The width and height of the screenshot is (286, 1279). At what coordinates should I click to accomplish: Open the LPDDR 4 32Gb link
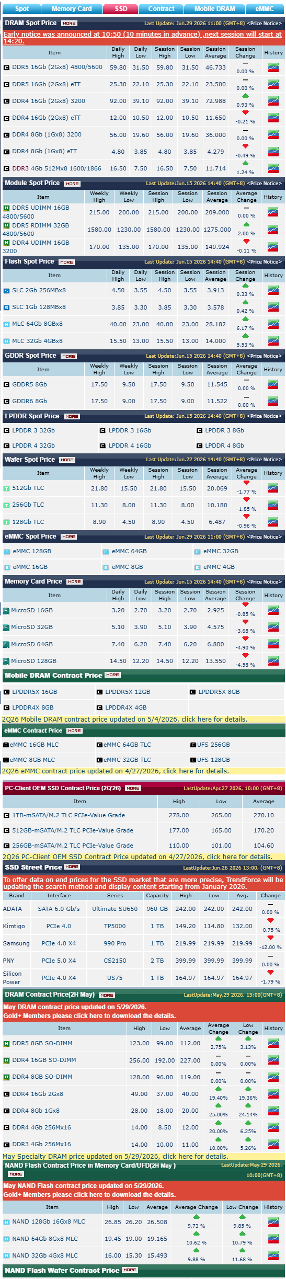[33, 446]
